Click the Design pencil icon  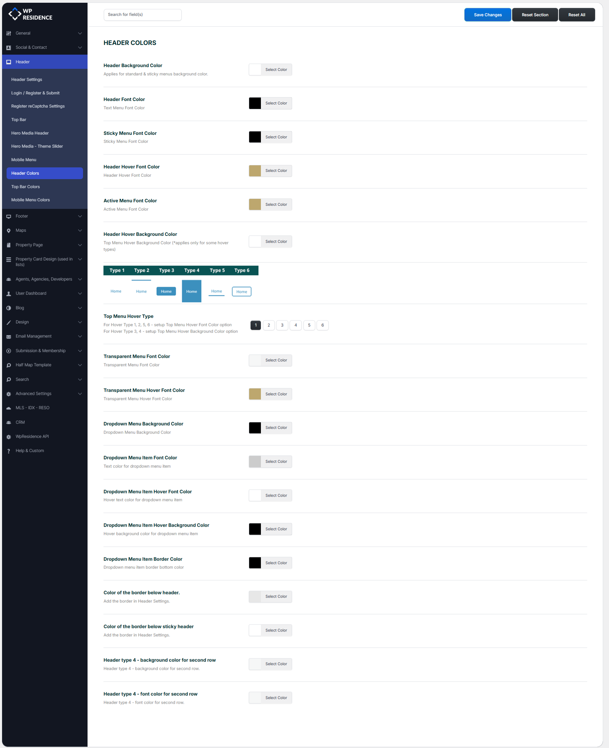click(x=9, y=322)
